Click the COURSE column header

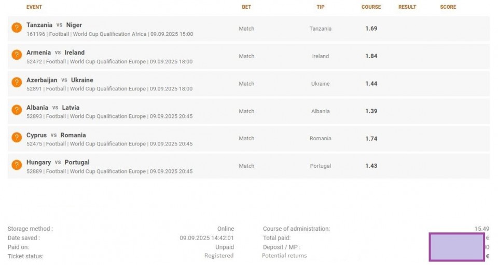tap(371, 7)
